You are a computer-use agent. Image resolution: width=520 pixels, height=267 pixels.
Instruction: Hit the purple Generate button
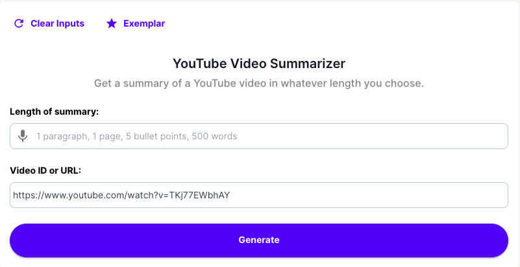259,240
